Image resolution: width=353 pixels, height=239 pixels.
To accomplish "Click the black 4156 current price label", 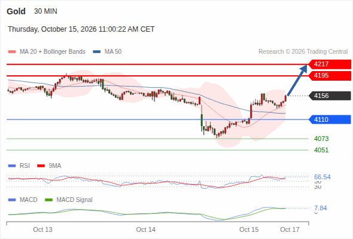I will pyautogui.click(x=330, y=96).
